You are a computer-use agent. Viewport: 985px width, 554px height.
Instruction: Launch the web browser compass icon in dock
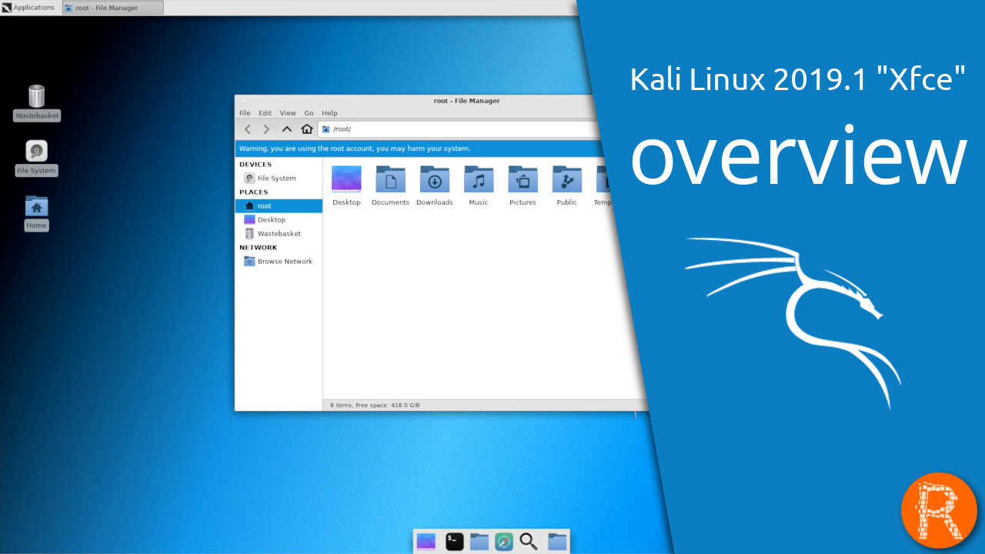(504, 542)
